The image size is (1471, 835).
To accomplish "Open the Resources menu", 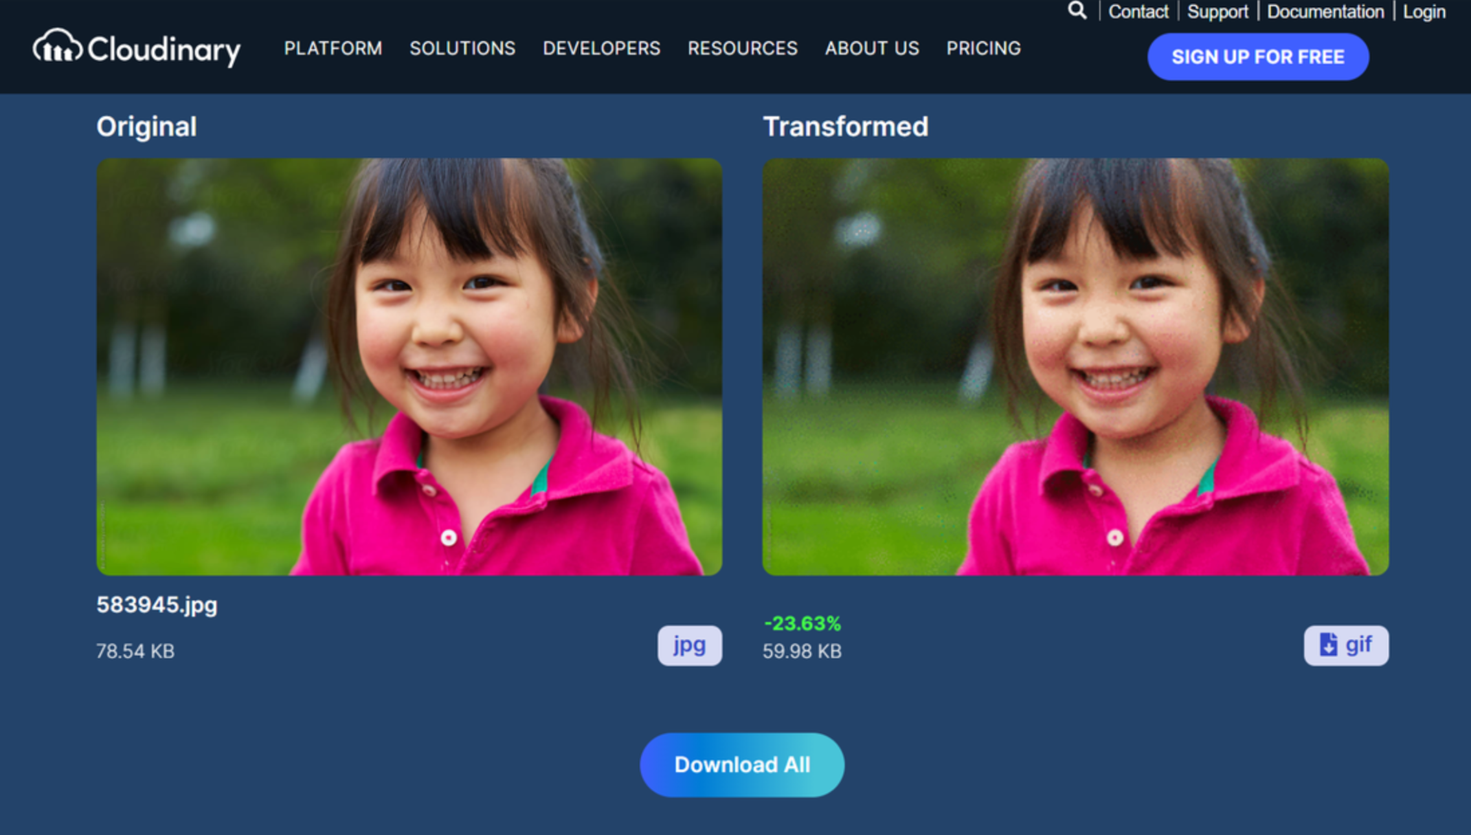I will point(743,49).
